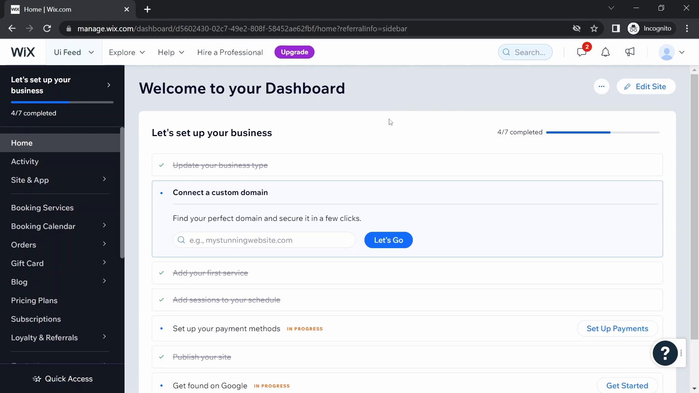This screenshot has width=699, height=393.
Task: Click the Publish your site checkmark
Action: pos(161,357)
